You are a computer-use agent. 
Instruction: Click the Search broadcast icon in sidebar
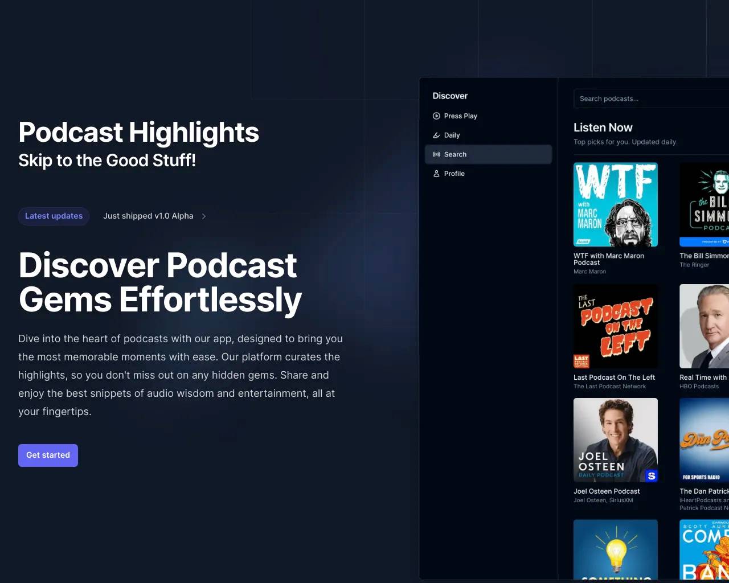(x=436, y=155)
